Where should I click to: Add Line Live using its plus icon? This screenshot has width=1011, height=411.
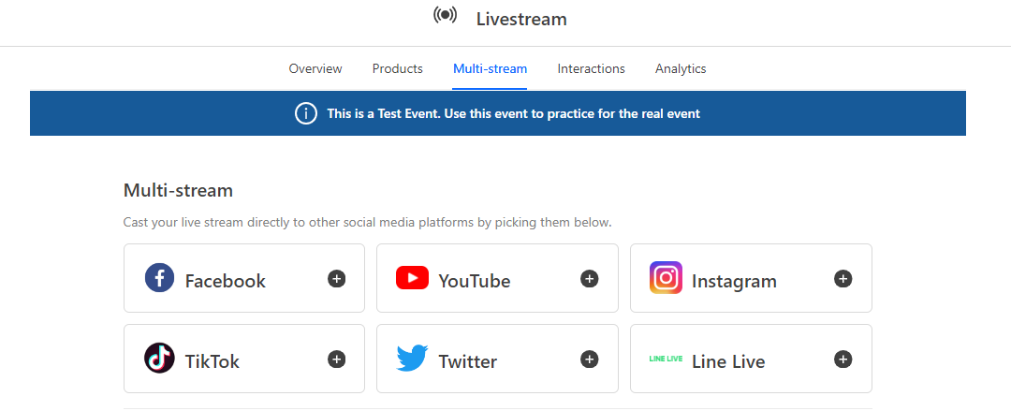point(842,359)
